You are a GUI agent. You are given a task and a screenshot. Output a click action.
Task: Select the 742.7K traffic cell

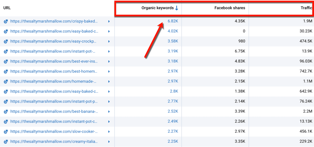[306, 71]
